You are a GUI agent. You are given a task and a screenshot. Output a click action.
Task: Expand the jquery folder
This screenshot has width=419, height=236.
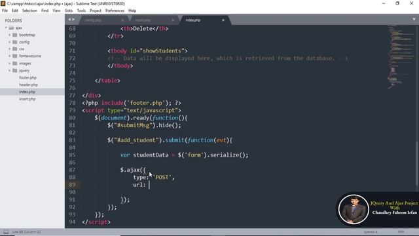click(9, 70)
